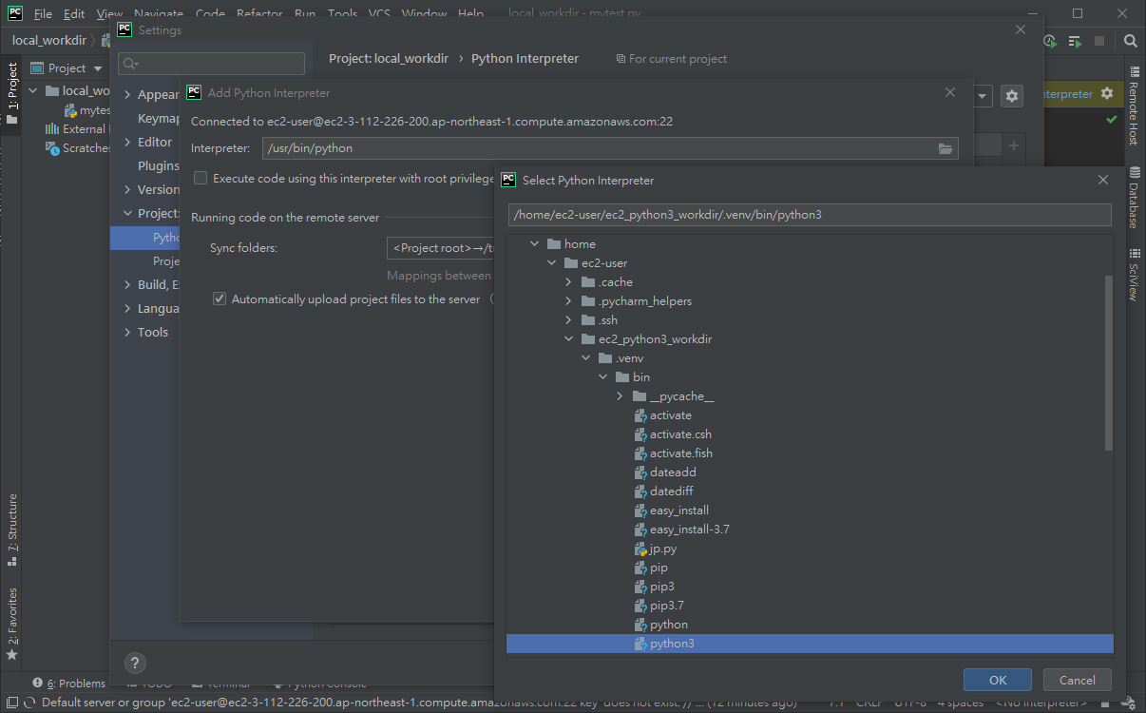Screen dimensions: 1146x713
Task: Collapse the home folder node
Action: pyautogui.click(x=535, y=244)
